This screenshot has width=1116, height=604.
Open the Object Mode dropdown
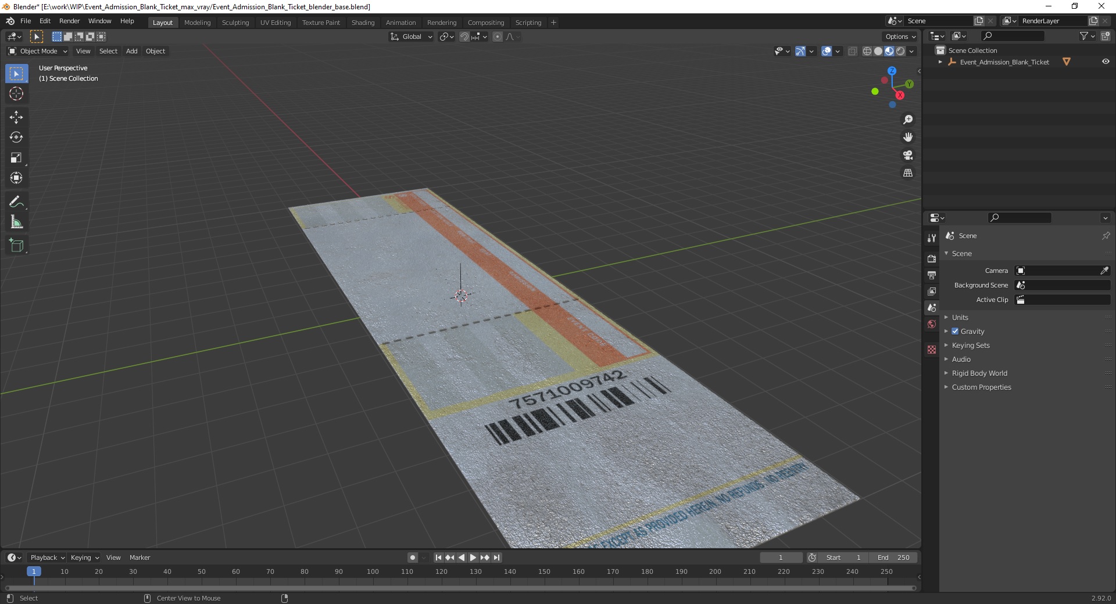[38, 51]
